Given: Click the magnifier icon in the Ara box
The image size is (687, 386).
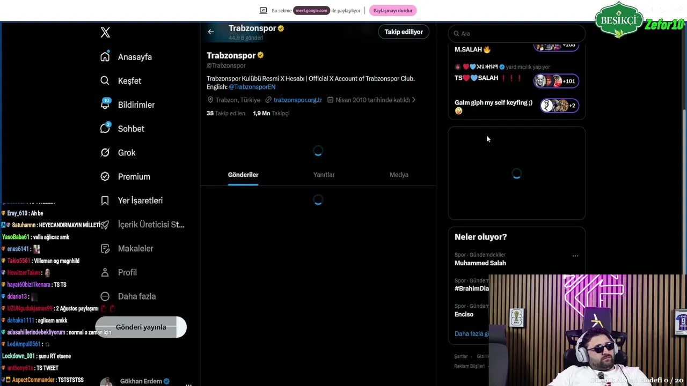Looking at the screenshot, I should [x=456, y=33].
